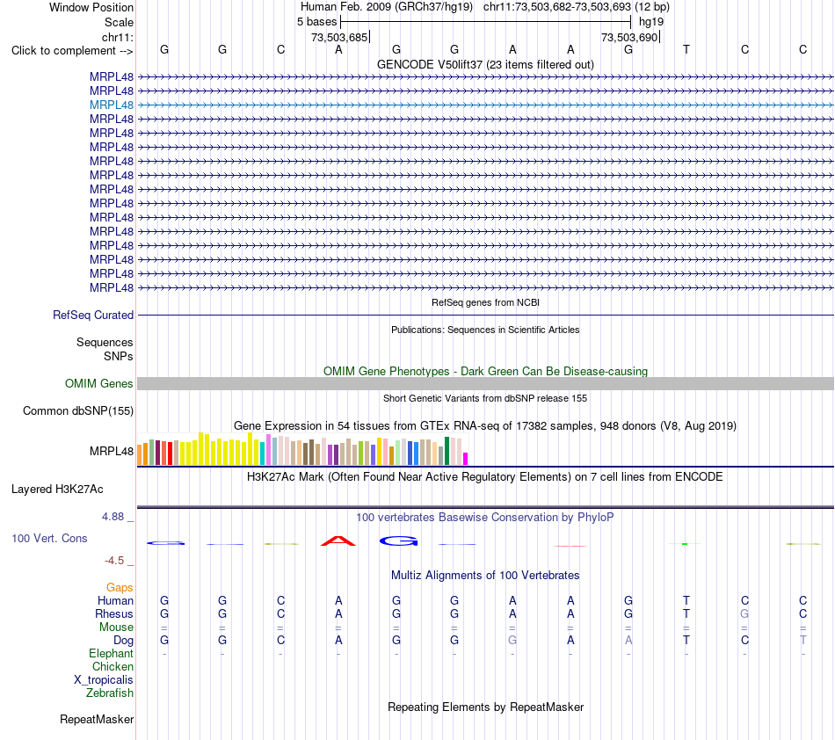Click the chr11: ruler label
Image resolution: width=835 pixels, height=740 pixels.
(117, 37)
